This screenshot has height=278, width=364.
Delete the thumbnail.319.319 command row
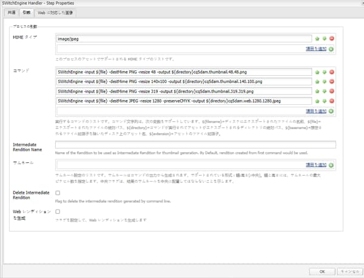coord(332,91)
